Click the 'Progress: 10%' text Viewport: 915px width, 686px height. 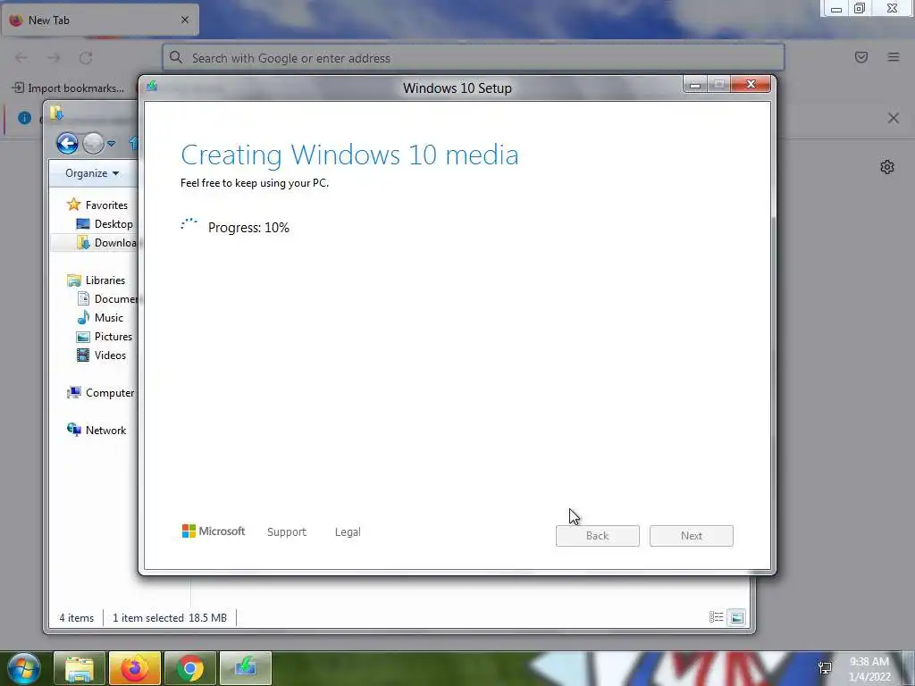(x=248, y=228)
